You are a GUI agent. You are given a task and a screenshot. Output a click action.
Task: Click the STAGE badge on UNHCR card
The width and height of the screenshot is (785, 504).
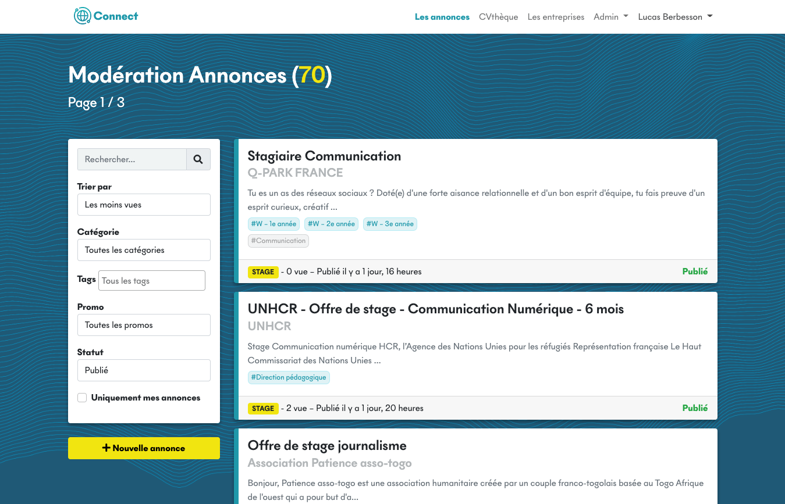[x=263, y=409]
